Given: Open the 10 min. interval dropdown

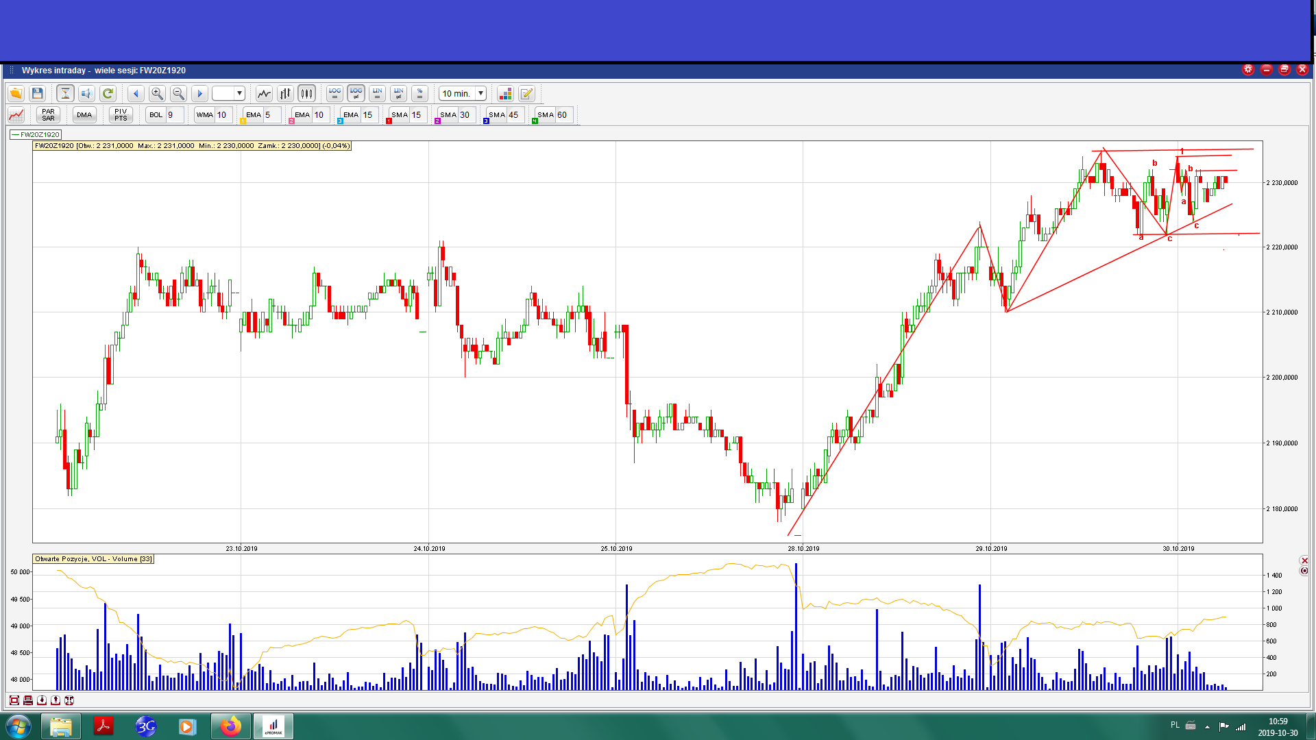Looking at the screenshot, I should [x=480, y=93].
